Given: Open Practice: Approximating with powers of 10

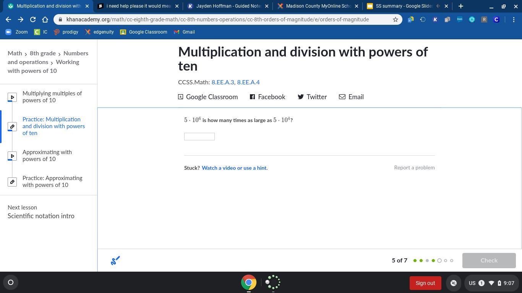Looking at the screenshot, I should point(52,182).
